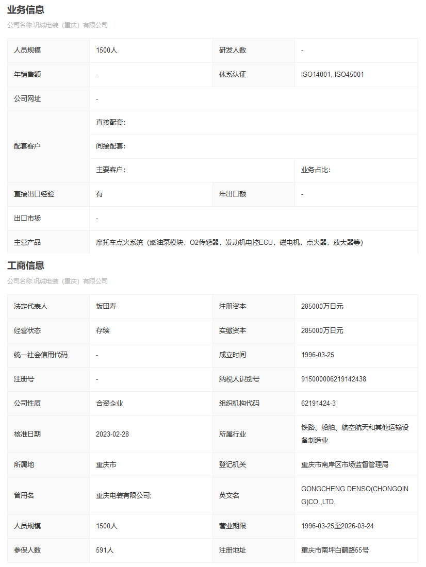Select the 公司网址 label cell

(48, 99)
